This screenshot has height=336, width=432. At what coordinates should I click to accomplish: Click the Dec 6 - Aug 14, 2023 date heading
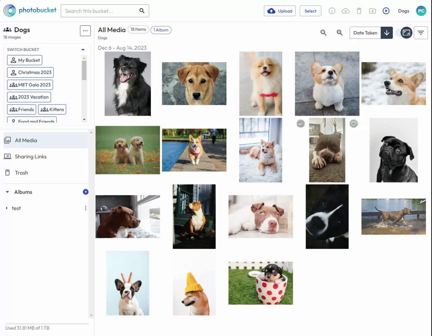(122, 48)
